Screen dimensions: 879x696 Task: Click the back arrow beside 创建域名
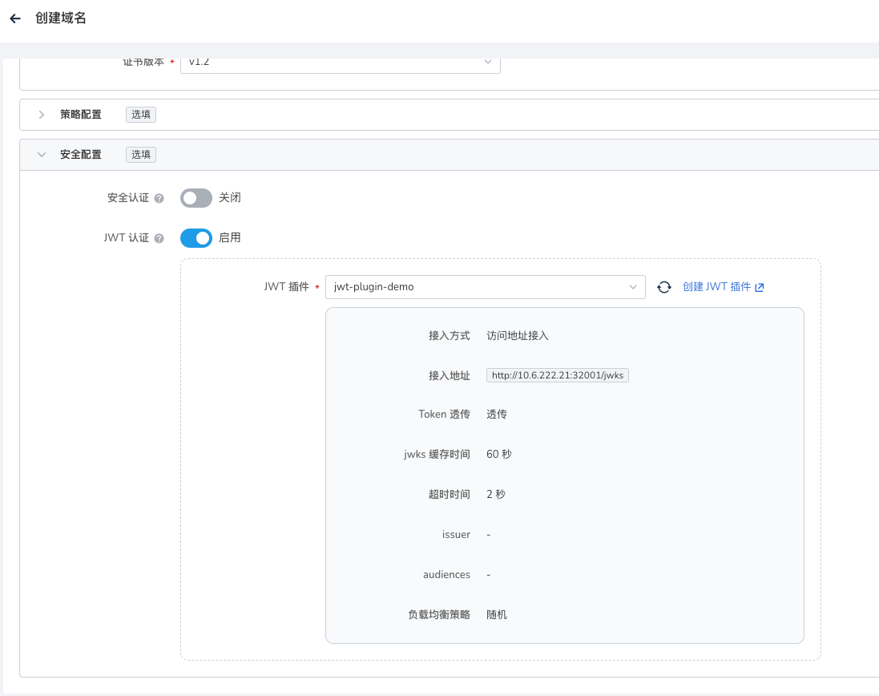(x=15, y=18)
